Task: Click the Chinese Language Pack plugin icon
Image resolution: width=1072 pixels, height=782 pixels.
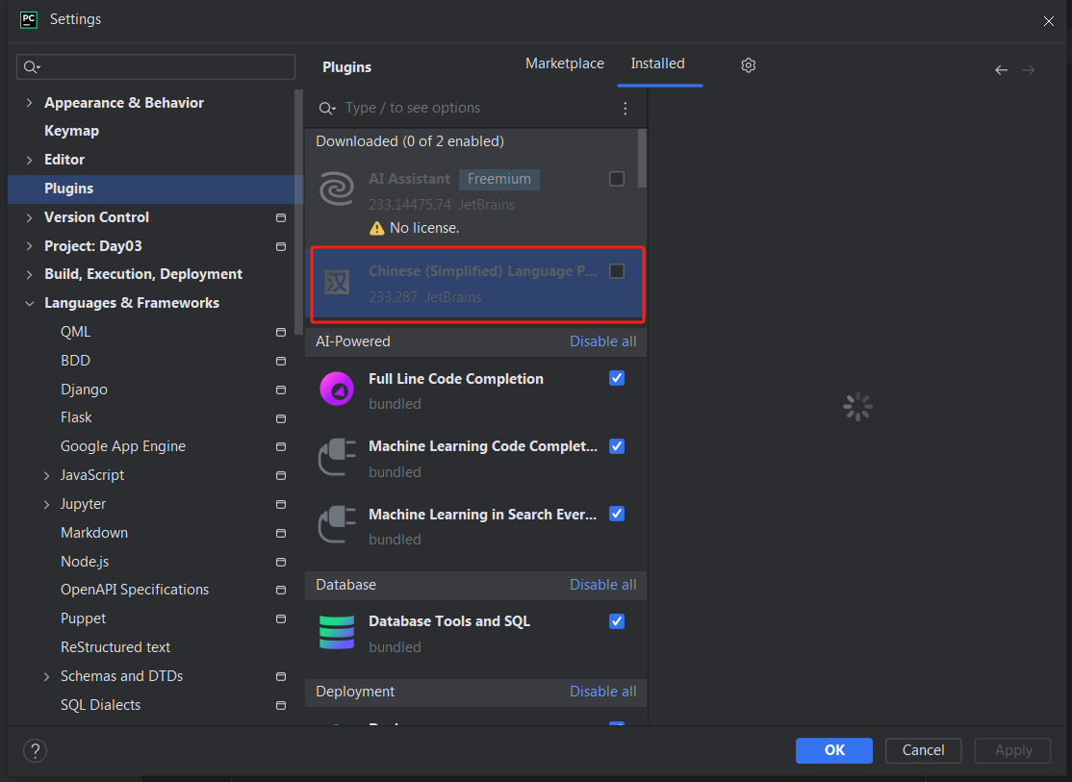Action: [x=337, y=282]
